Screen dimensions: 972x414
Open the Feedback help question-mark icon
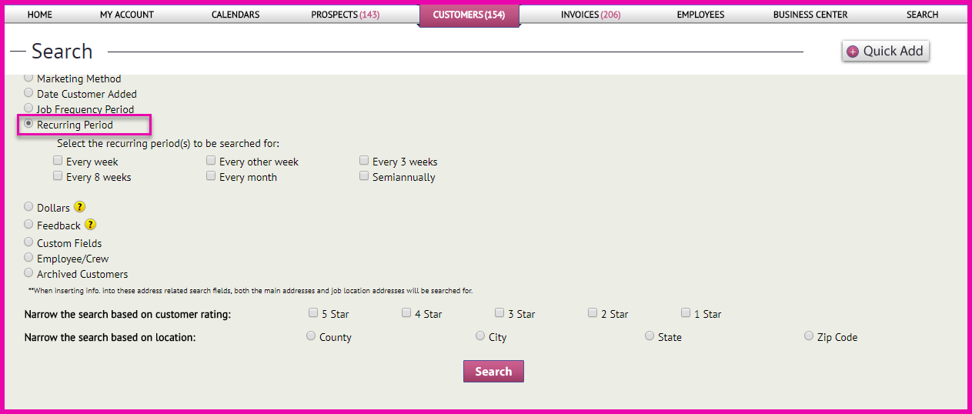click(x=90, y=225)
